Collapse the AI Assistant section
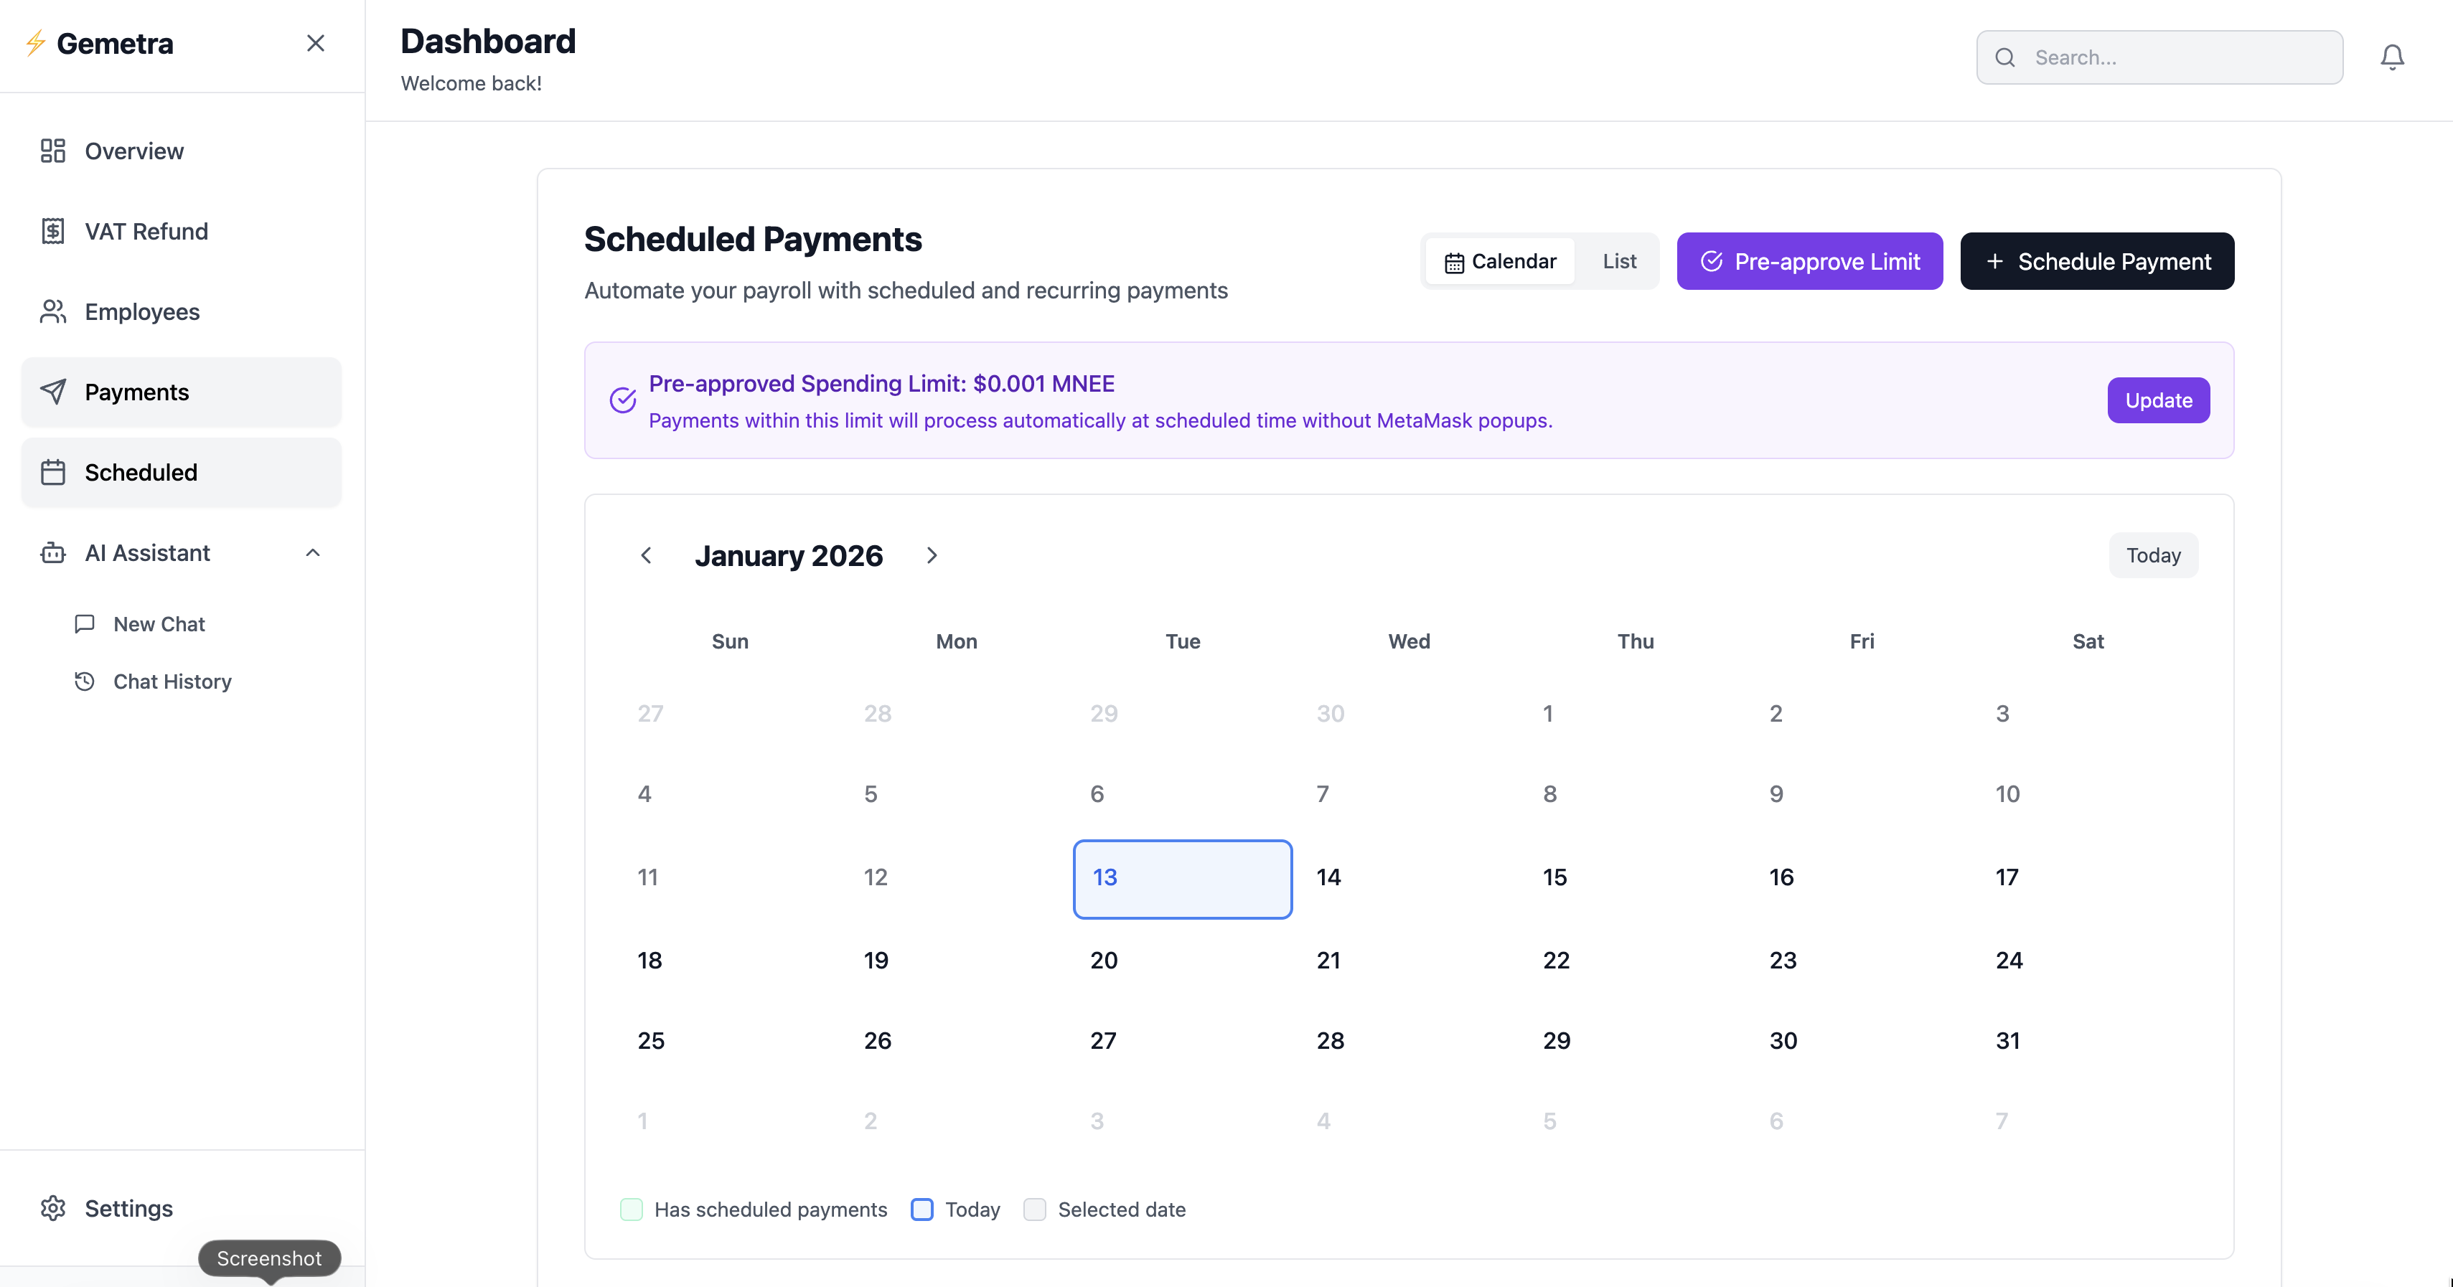The height and width of the screenshot is (1287, 2453). click(312, 552)
